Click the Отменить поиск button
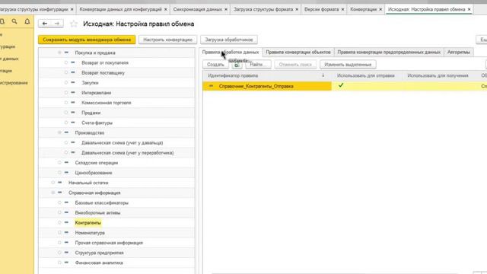 (295, 65)
